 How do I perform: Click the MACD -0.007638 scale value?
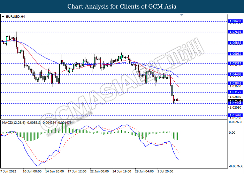tap(236, 166)
